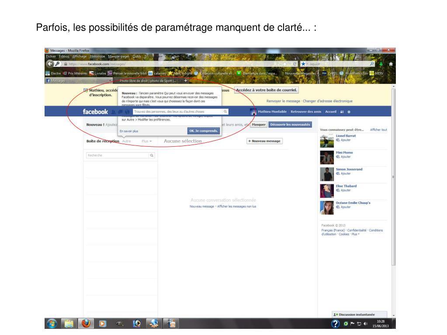Open Facebook friend requests icon
The height and width of the screenshot is (335, 447).
pyautogui.click(x=114, y=112)
